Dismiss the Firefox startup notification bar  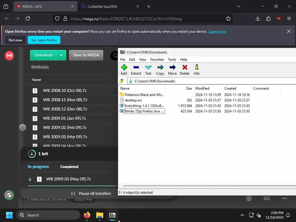coord(289,31)
